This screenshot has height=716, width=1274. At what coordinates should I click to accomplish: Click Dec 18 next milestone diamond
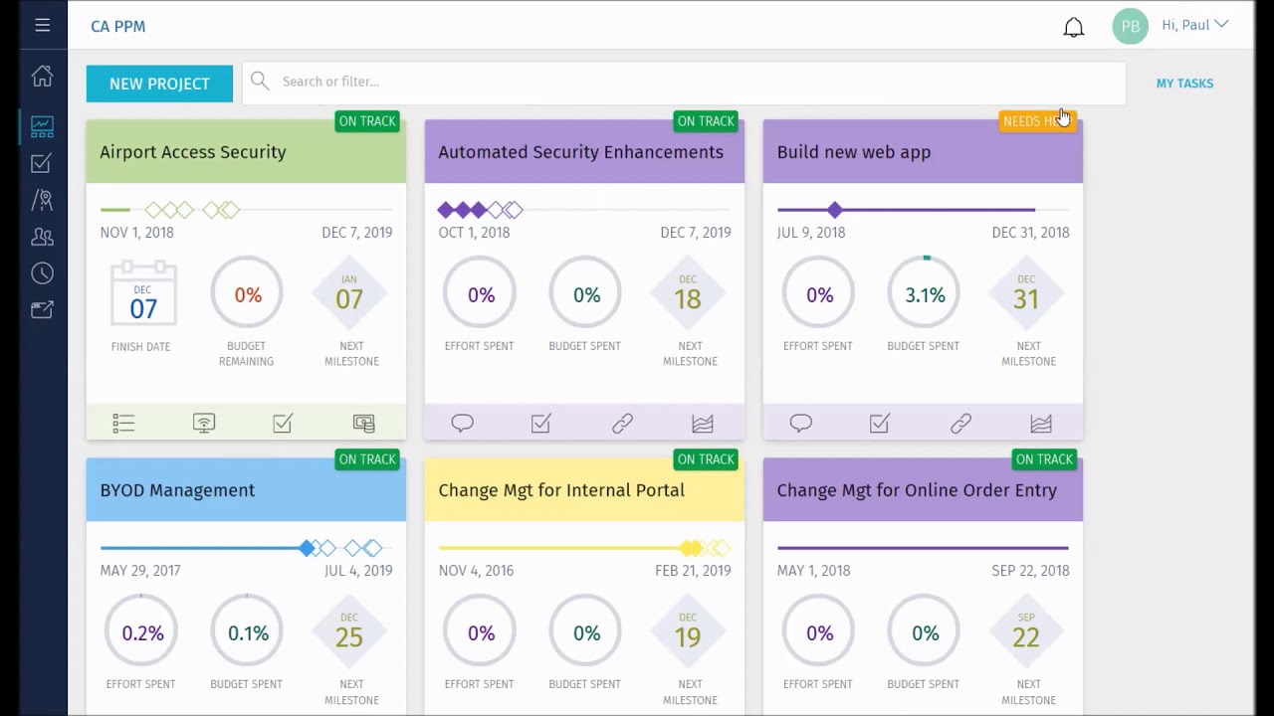tap(688, 294)
